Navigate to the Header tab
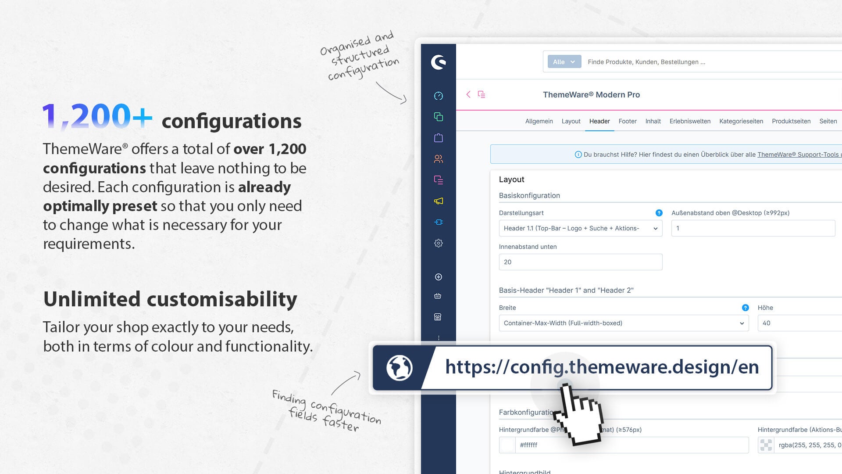 [599, 121]
